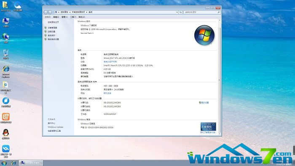Open the Help menu
The image size is (295, 166).
(82, 17)
